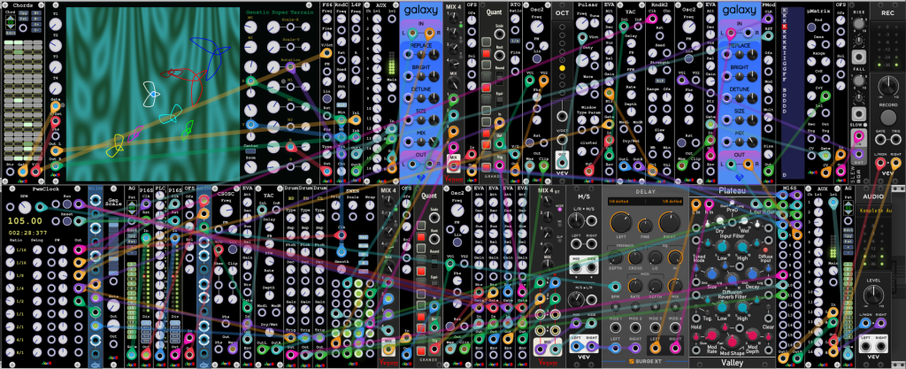Click the blue Size knob on Plateau
Screen dimensions: 906x369
point(712,275)
